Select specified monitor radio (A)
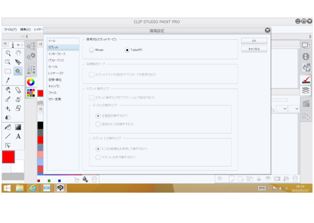Screen dimensions: 314x223 coord(98,124)
